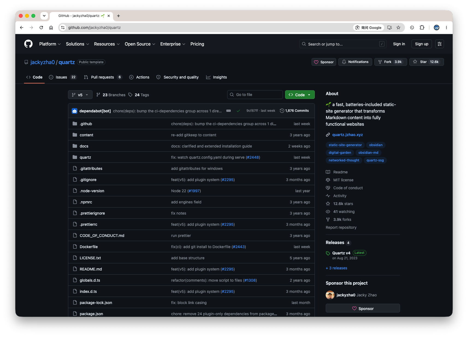Click the commit history clock icon
468x337 pixels.
coord(282,111)
